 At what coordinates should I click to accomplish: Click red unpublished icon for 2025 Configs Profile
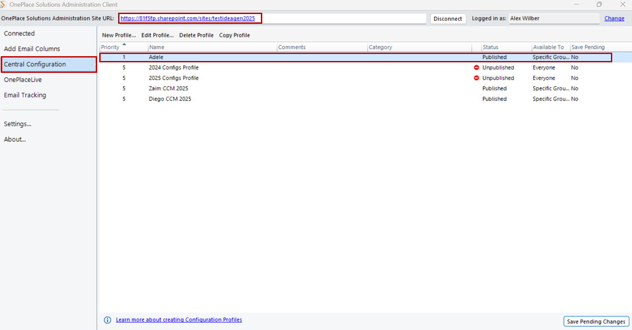[476, 78]
